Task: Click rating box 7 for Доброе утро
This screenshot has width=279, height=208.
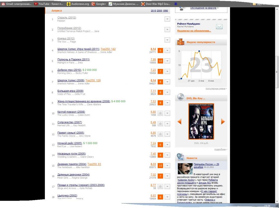Action: (x=160, y=71)
